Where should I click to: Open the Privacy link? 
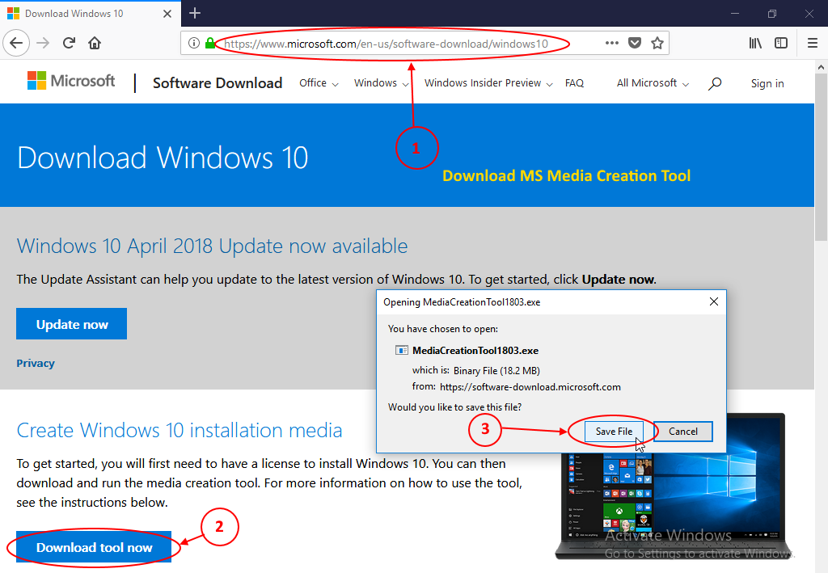(36, 363)
